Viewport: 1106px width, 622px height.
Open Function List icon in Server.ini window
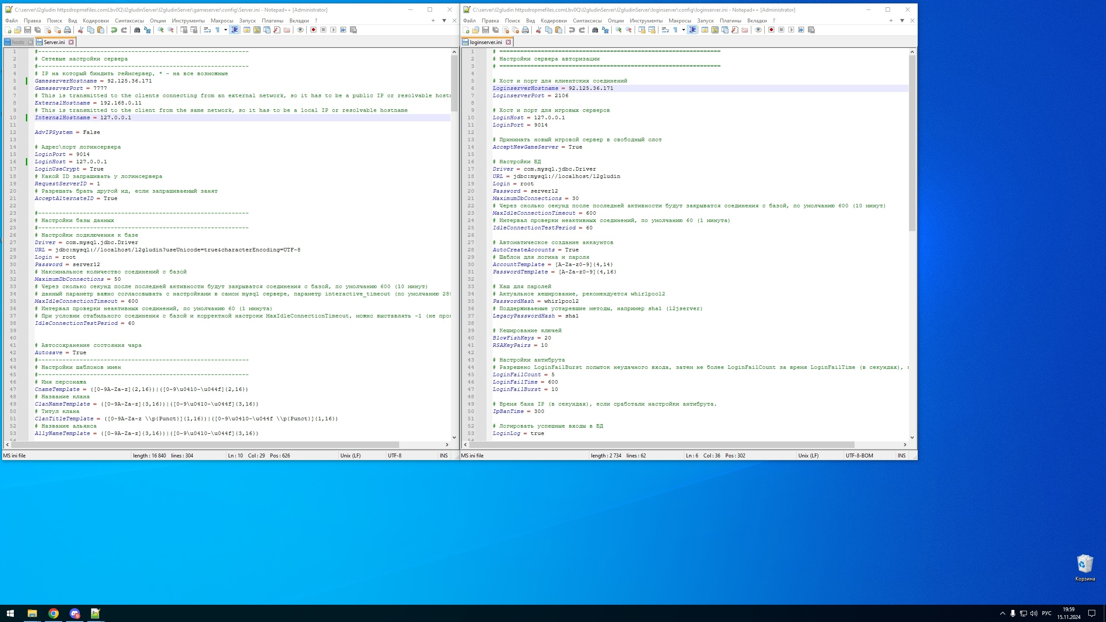[x=277, y=30]
